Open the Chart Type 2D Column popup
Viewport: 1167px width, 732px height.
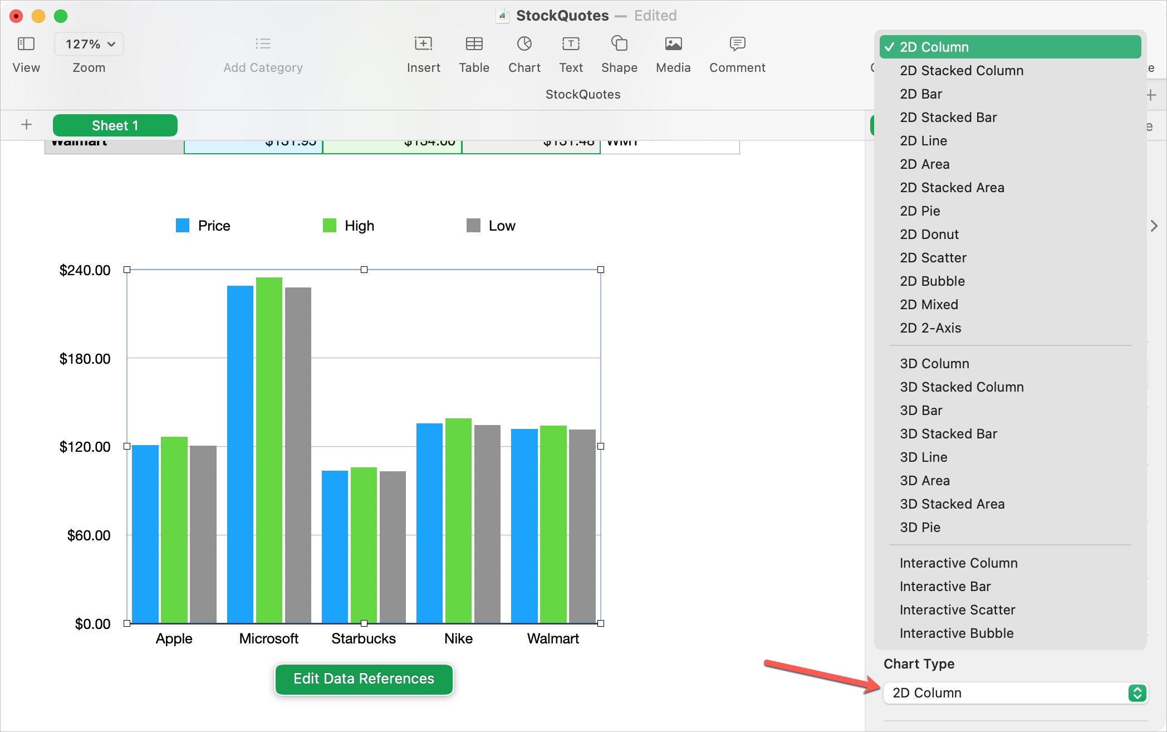pos(1016,692)
